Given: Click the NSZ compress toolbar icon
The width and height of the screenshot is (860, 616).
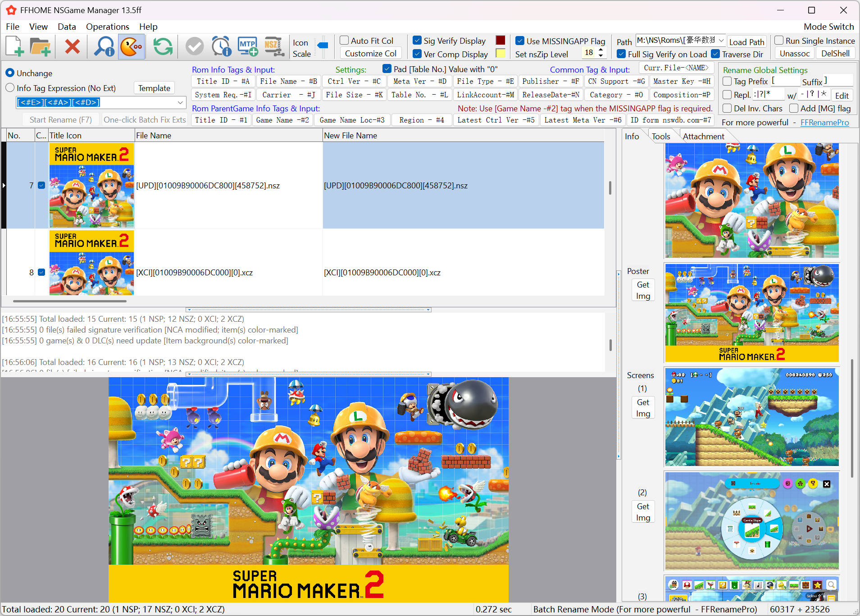Looking at the screenshot, I should click(274, 46).
